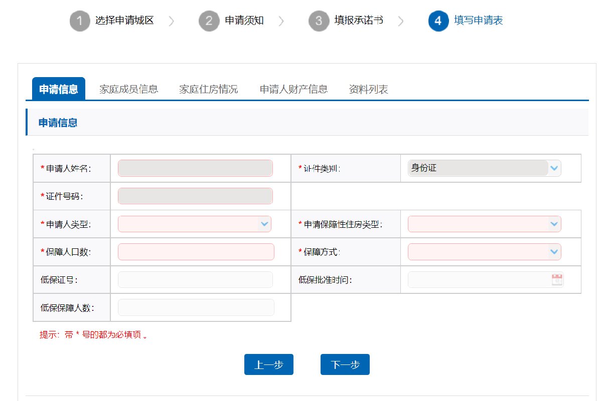602x401 pixels.
Task: Open the 申请人财产信息 tab
Action: click(293, 89)
